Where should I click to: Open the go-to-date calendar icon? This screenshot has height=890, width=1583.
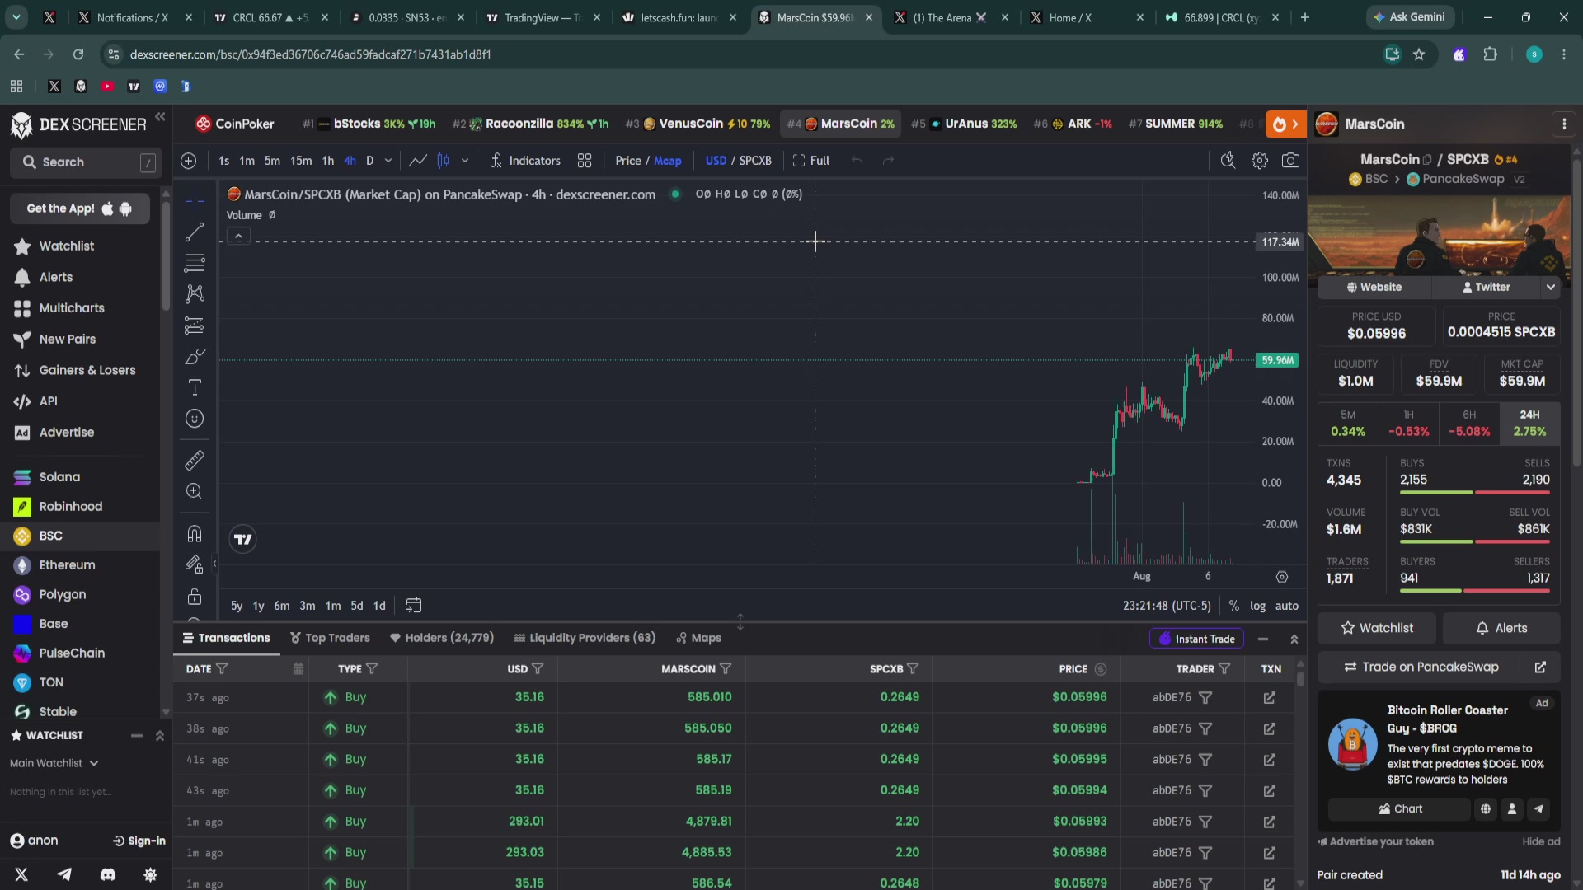414,605
